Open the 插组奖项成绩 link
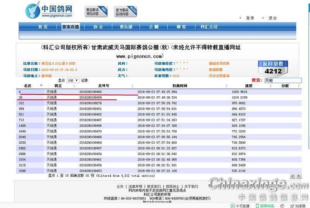Screen dimensions: 310x208 click(x=219, y=63)
